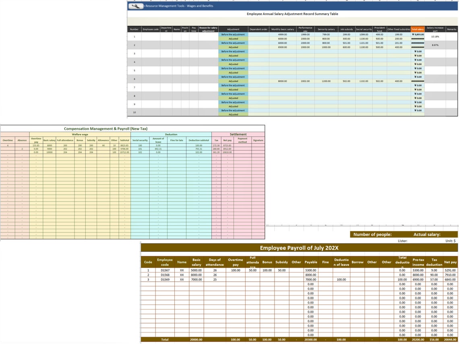Image resolution: width=459 pixels, height=344 pixels.
Task: Select the Reason for salary adjustment header
Action: tap(208, 29)
